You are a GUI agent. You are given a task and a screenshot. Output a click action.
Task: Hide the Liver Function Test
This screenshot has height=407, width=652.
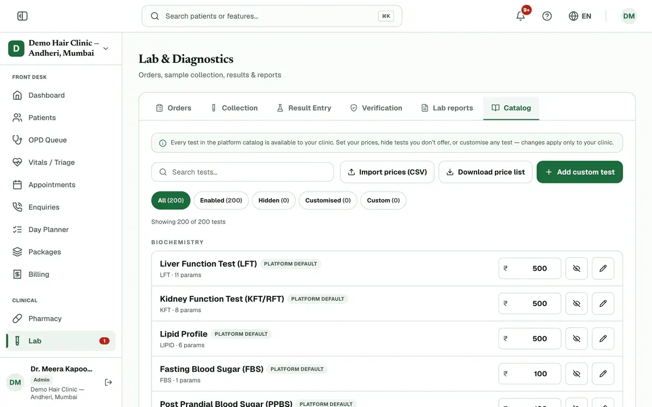tap(576, 269)
